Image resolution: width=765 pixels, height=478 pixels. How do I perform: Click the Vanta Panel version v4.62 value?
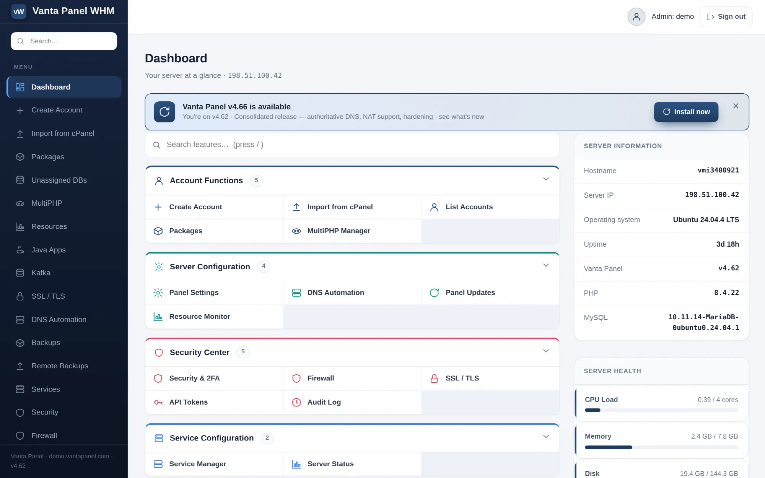click(729, 268)
